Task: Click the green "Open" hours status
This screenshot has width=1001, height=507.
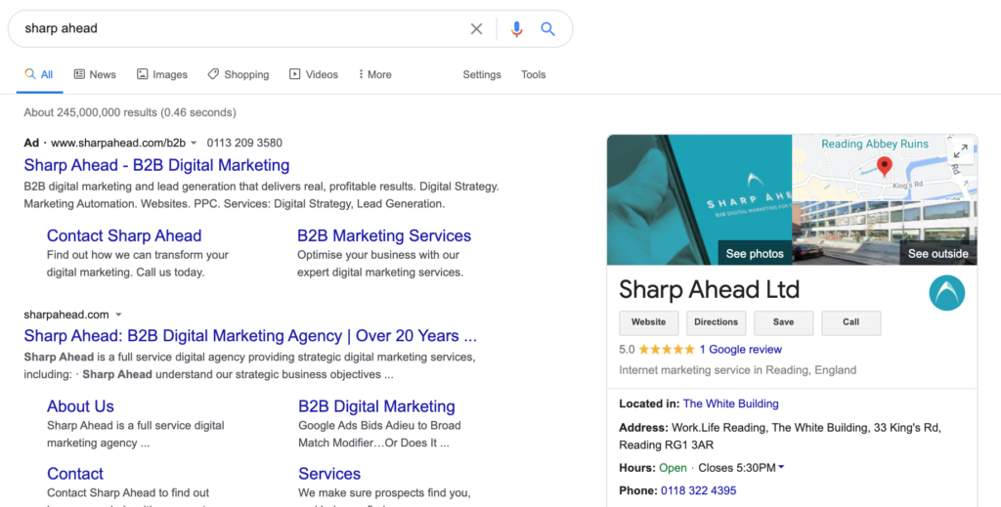Action: click(x=673, y=468)
